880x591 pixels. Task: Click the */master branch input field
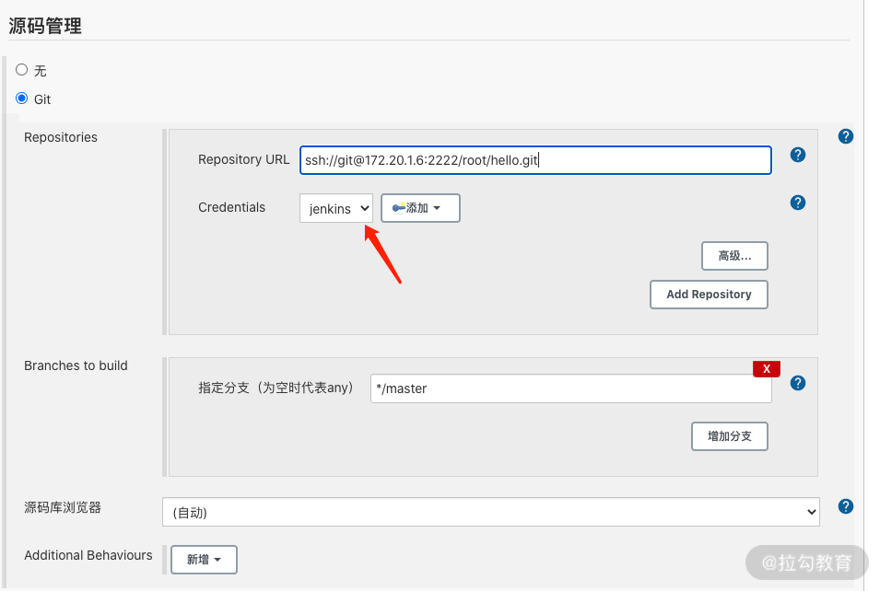coord(569,388)
